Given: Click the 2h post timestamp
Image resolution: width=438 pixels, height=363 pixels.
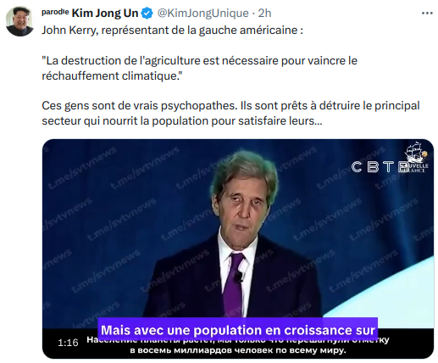Looking at the screenshot, I should click(264, 14).
